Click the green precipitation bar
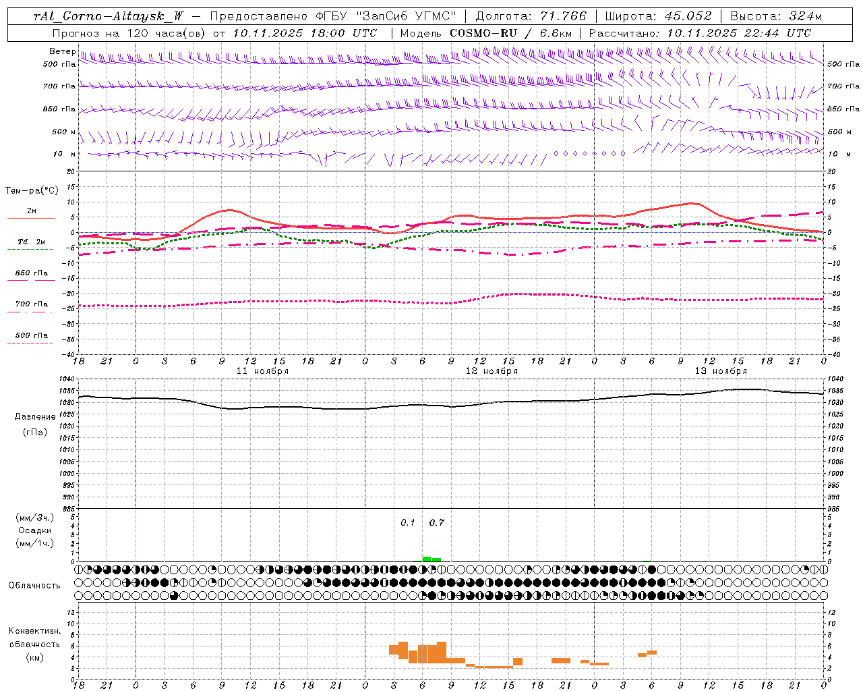 pyautogui.click(x=427, y=559)
